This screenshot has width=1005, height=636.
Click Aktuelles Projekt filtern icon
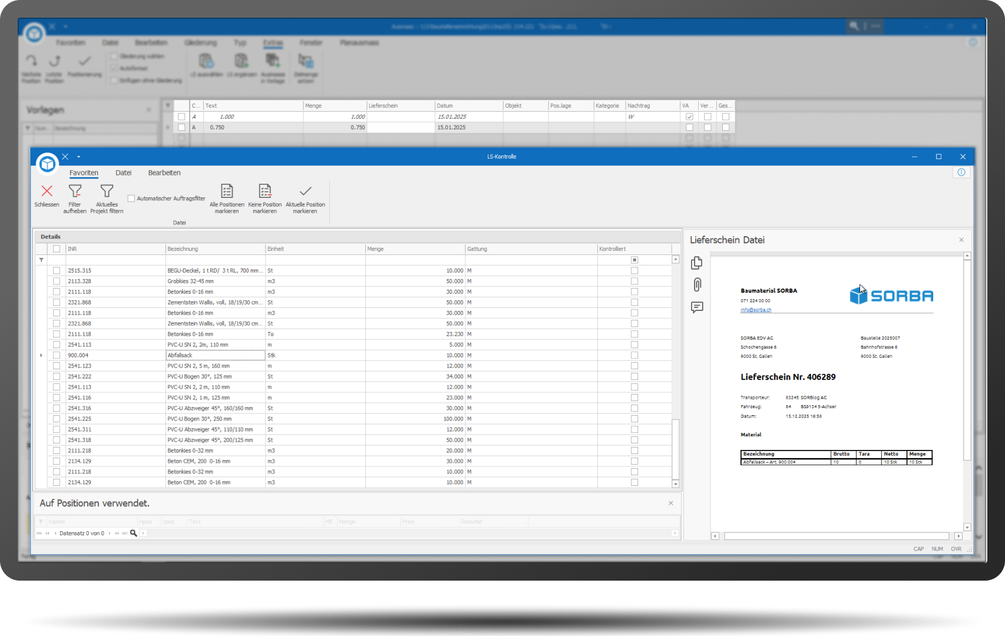[107, 191]
